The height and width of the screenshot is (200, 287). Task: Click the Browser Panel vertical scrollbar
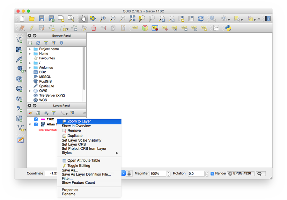click(x=84, y=68)
